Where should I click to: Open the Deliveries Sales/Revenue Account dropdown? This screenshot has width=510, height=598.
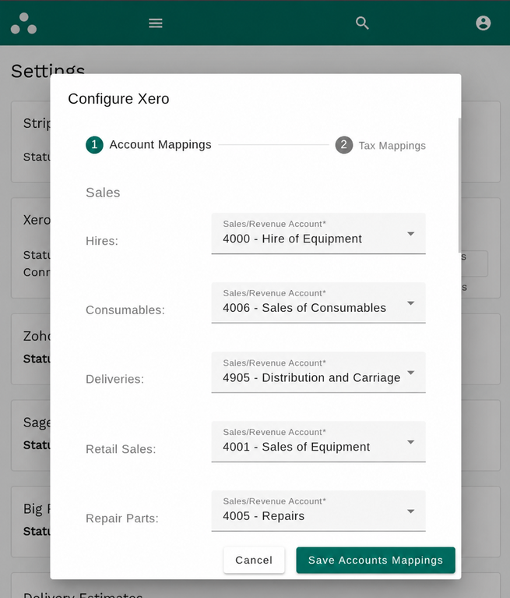coord(318,372)
